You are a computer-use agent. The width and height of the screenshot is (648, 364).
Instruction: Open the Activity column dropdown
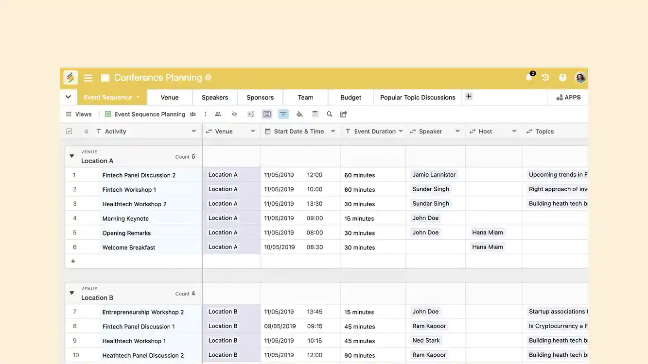pyautogui.click(x=193, y=131)
